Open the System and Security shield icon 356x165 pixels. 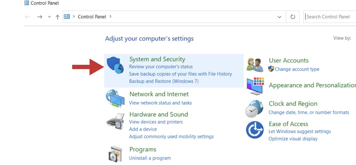(115, 65)
